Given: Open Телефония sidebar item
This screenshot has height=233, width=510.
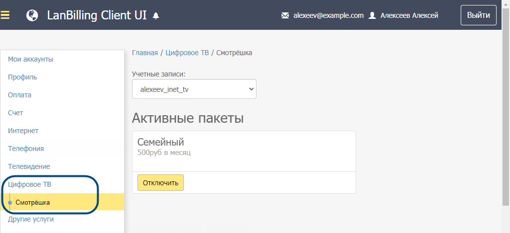Looking at the screenshot, I should [x=26, y=149].
